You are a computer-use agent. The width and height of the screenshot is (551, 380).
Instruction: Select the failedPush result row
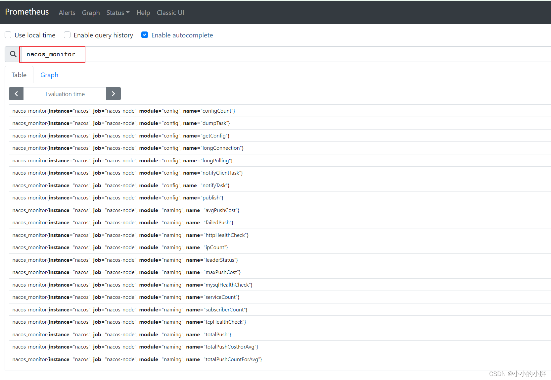point(280,223)
